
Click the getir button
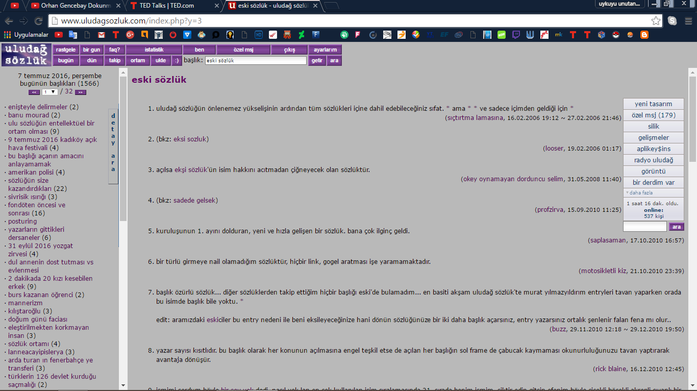point(317,60)
